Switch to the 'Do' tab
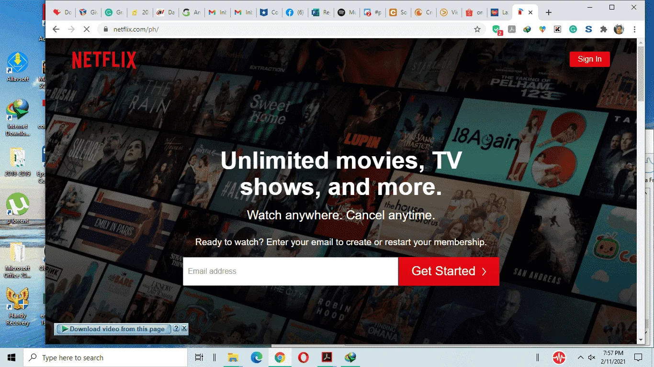 [x=63, y=12]
